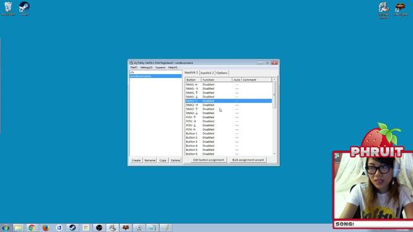Open Steam from the taskbar
413x232 pixels.
coord(72,227)
